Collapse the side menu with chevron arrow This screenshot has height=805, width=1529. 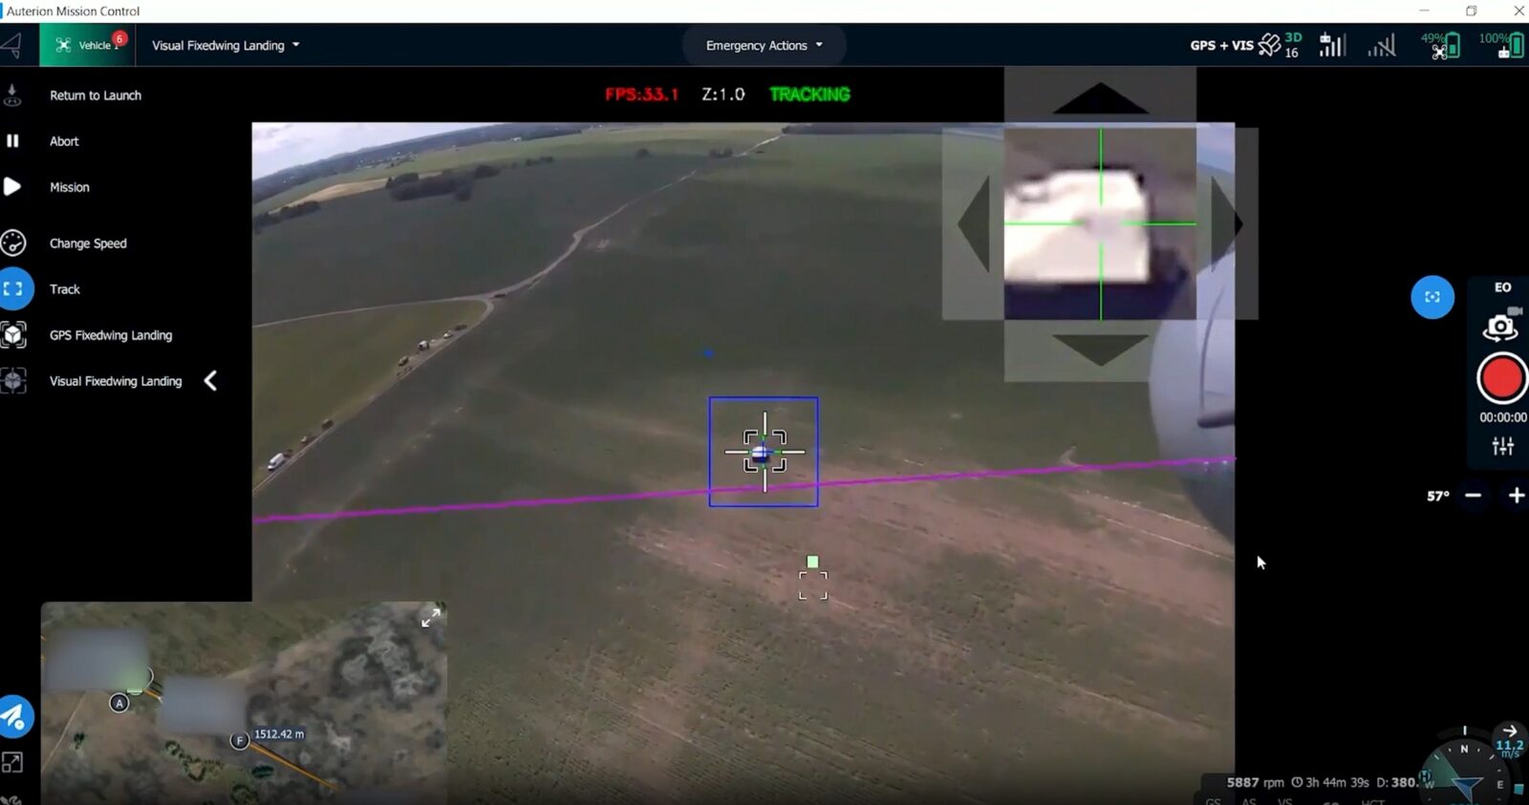coord(210,381)
